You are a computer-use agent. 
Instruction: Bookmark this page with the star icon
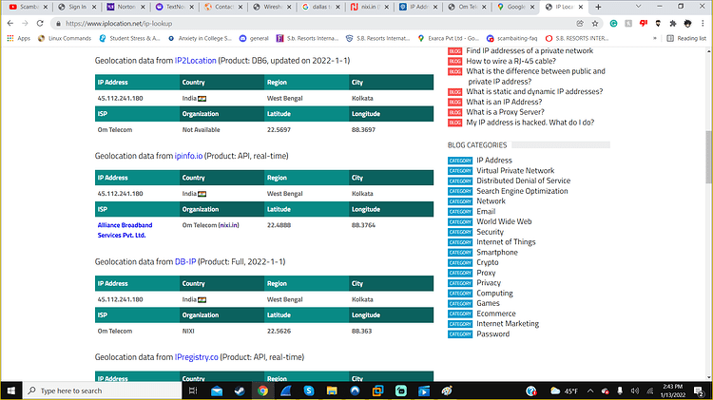[595, 23]
